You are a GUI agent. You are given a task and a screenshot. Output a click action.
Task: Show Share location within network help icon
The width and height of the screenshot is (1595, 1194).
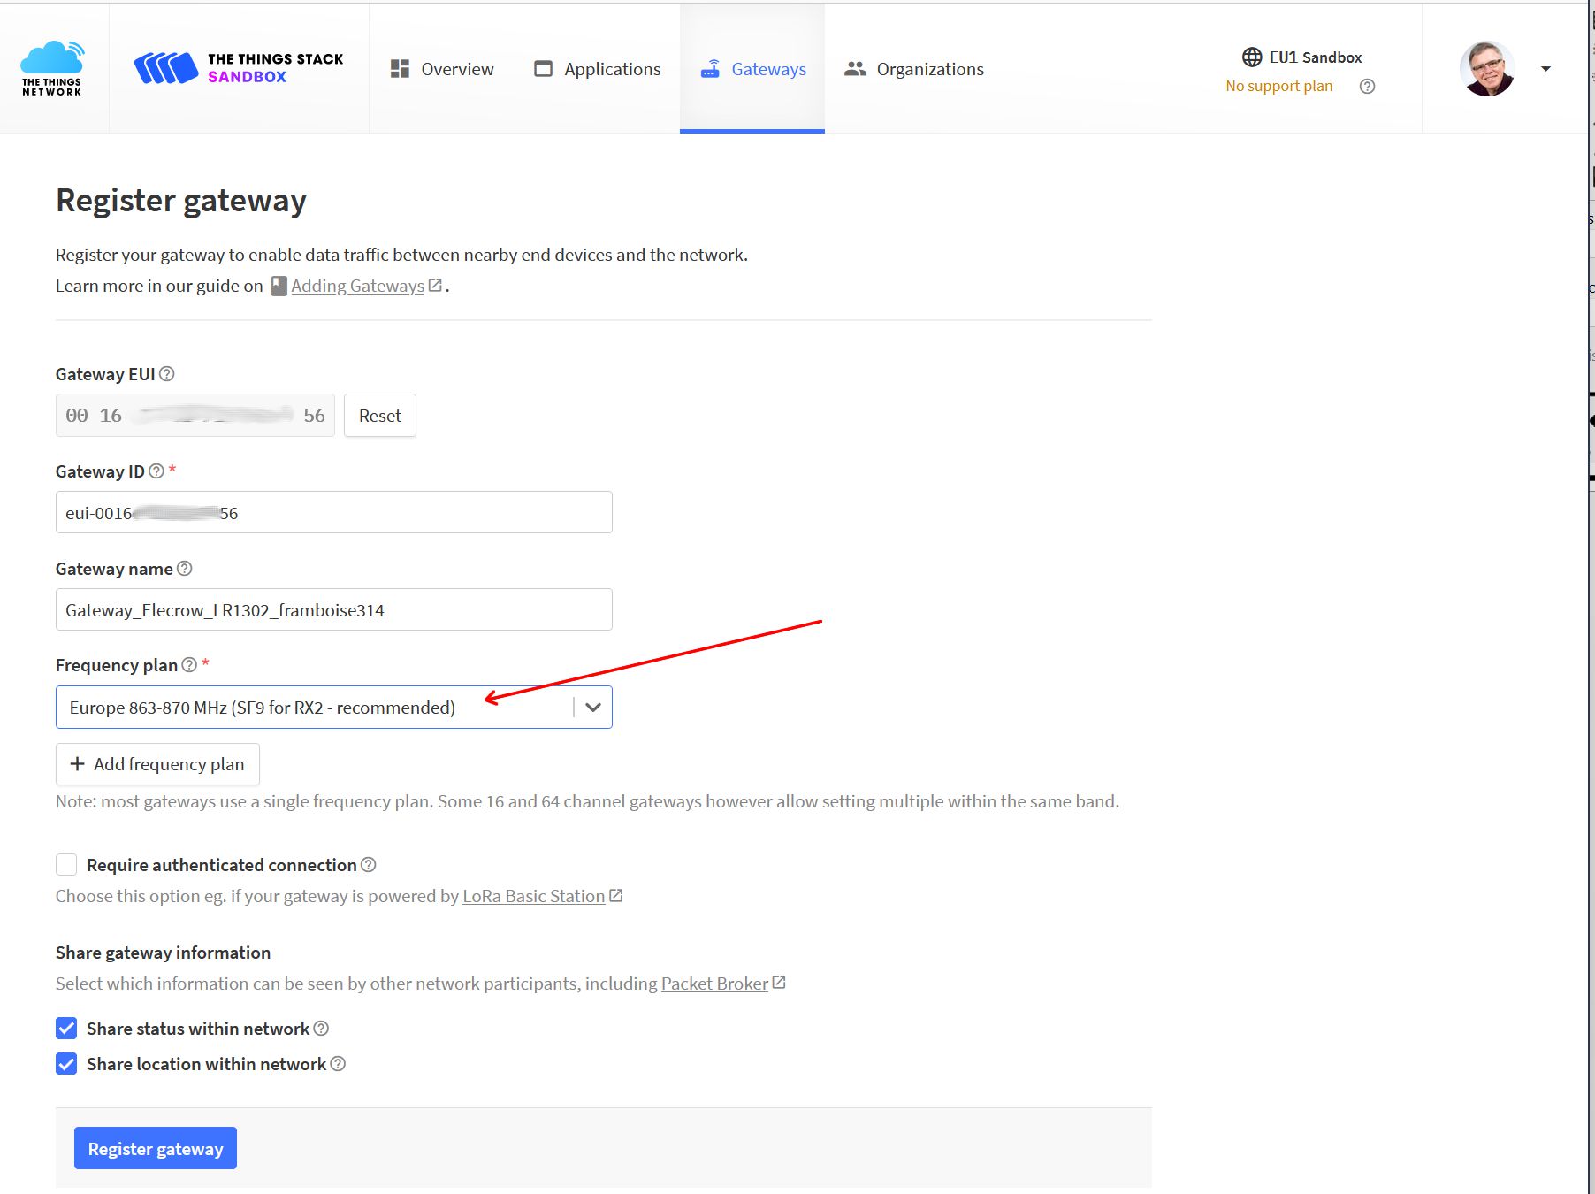tap(338, 1063)
